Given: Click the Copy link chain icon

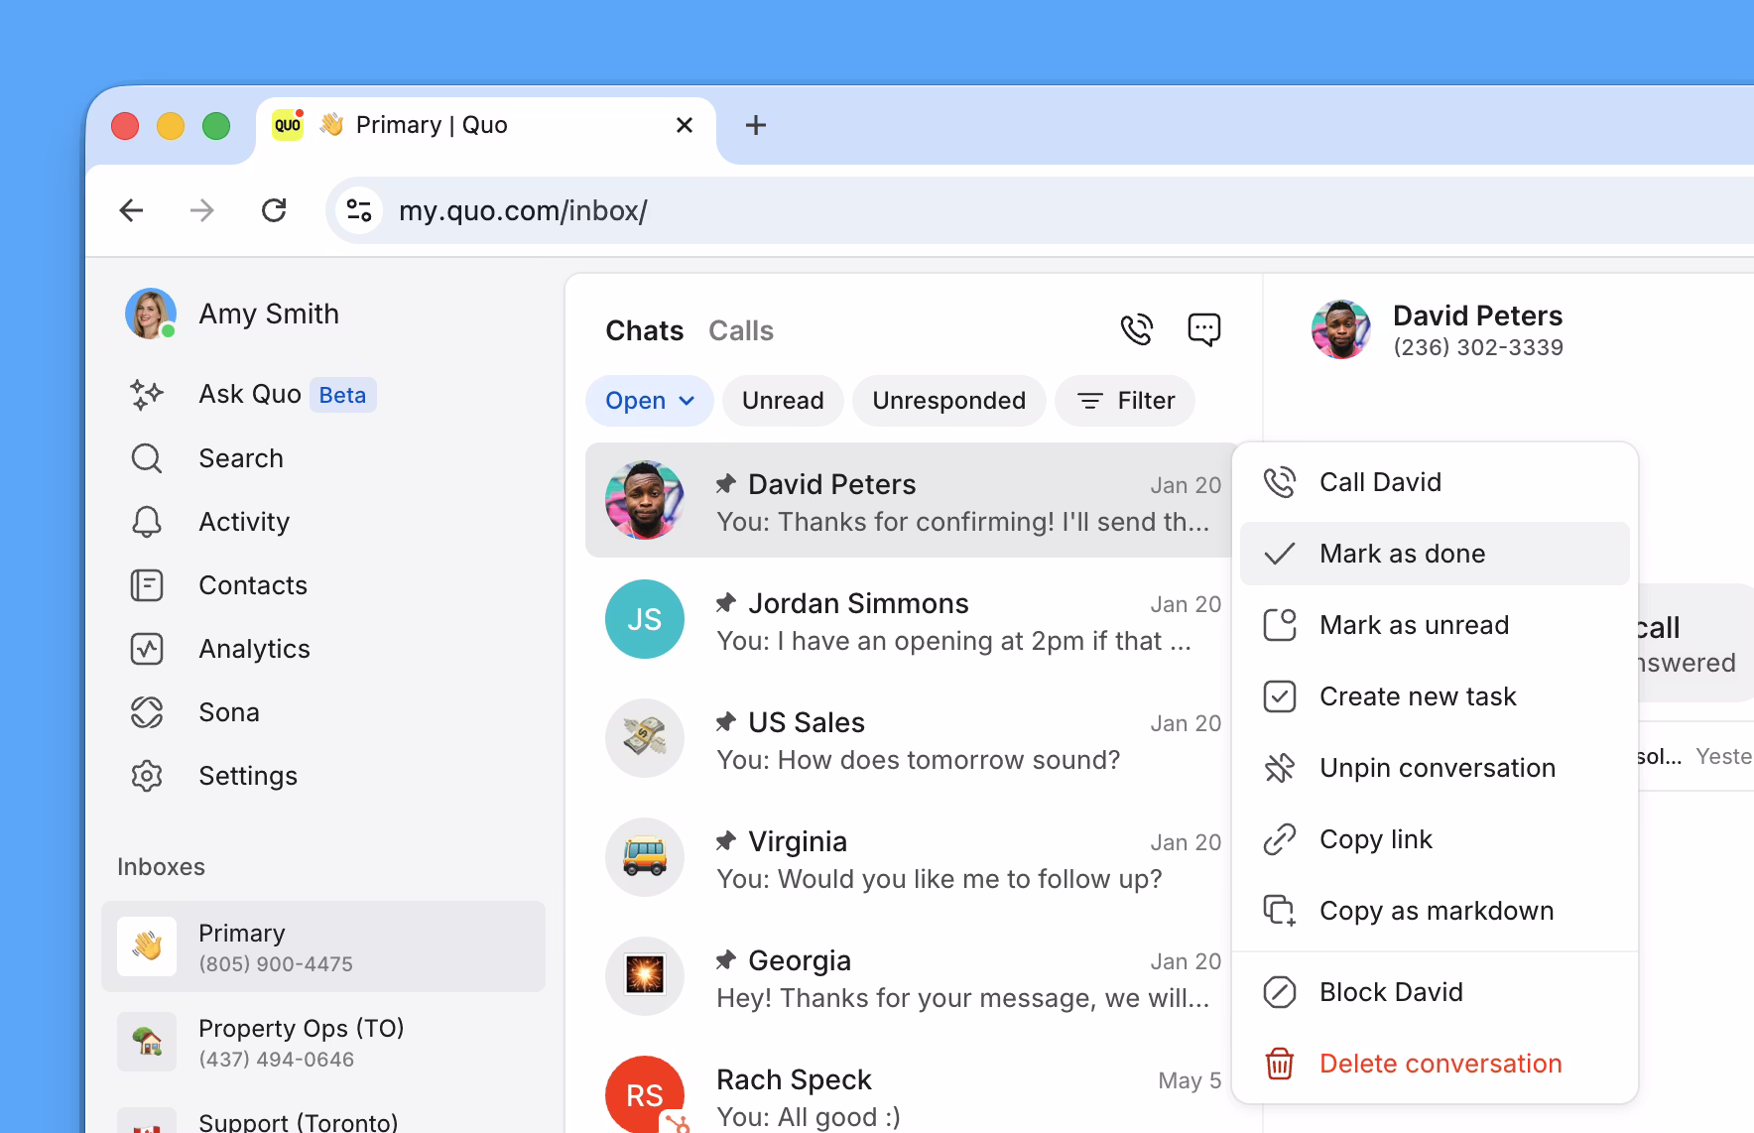Looking at the screenshot, I should click(x=1280, y=839).
